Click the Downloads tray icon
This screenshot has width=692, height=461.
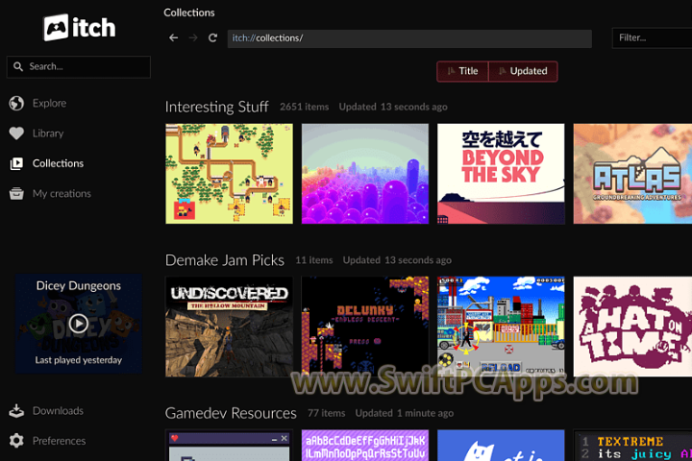click(x=16, y=411)
